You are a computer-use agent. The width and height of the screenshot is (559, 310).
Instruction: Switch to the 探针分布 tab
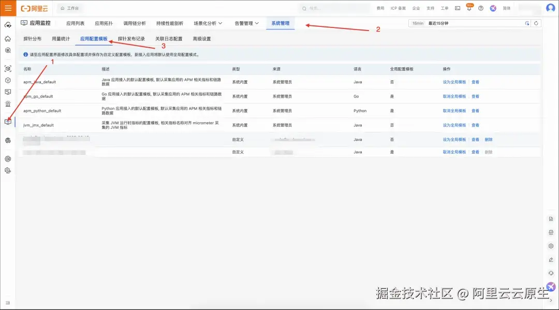pyautogui.click(x=33, y=39)
